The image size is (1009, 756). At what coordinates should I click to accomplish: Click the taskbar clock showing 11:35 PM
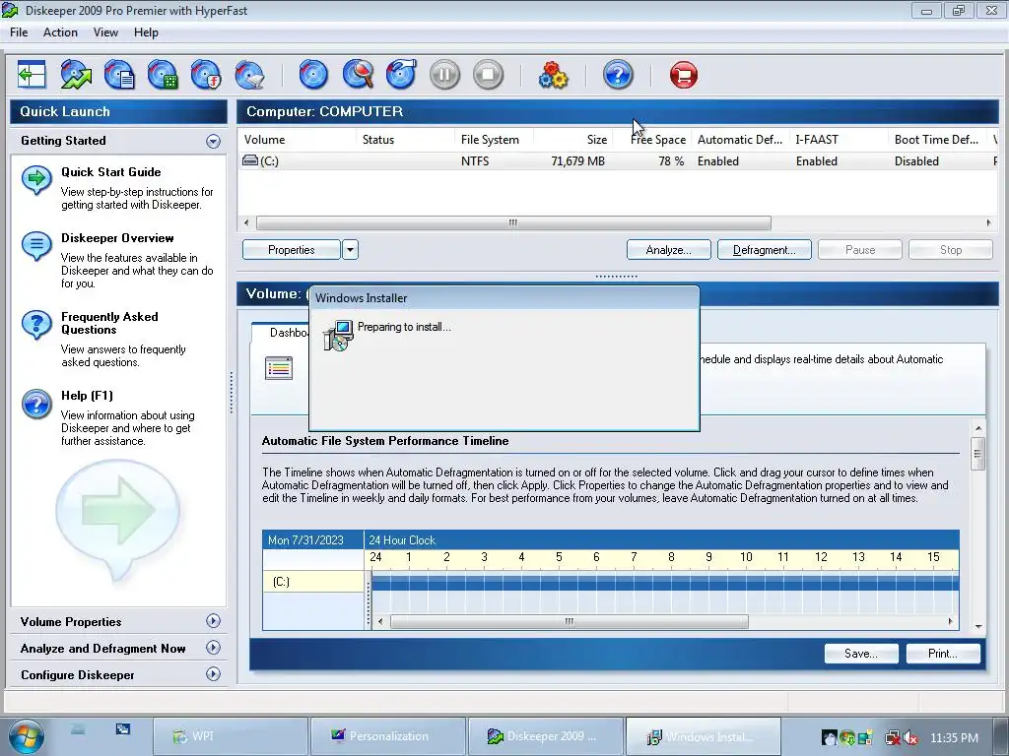coord(954,737)
